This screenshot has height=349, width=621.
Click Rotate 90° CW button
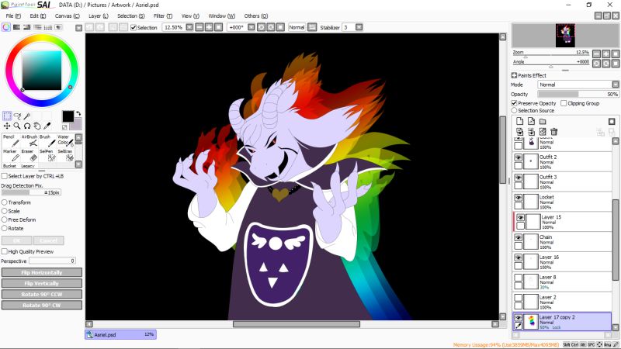(42, 305)
